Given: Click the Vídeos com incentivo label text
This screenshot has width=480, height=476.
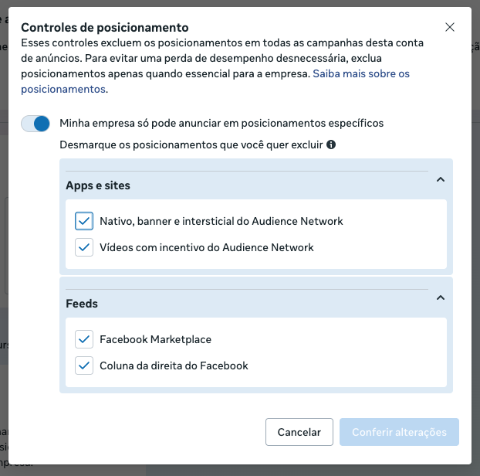Looking at the screenshot, I should pos(207,248).
